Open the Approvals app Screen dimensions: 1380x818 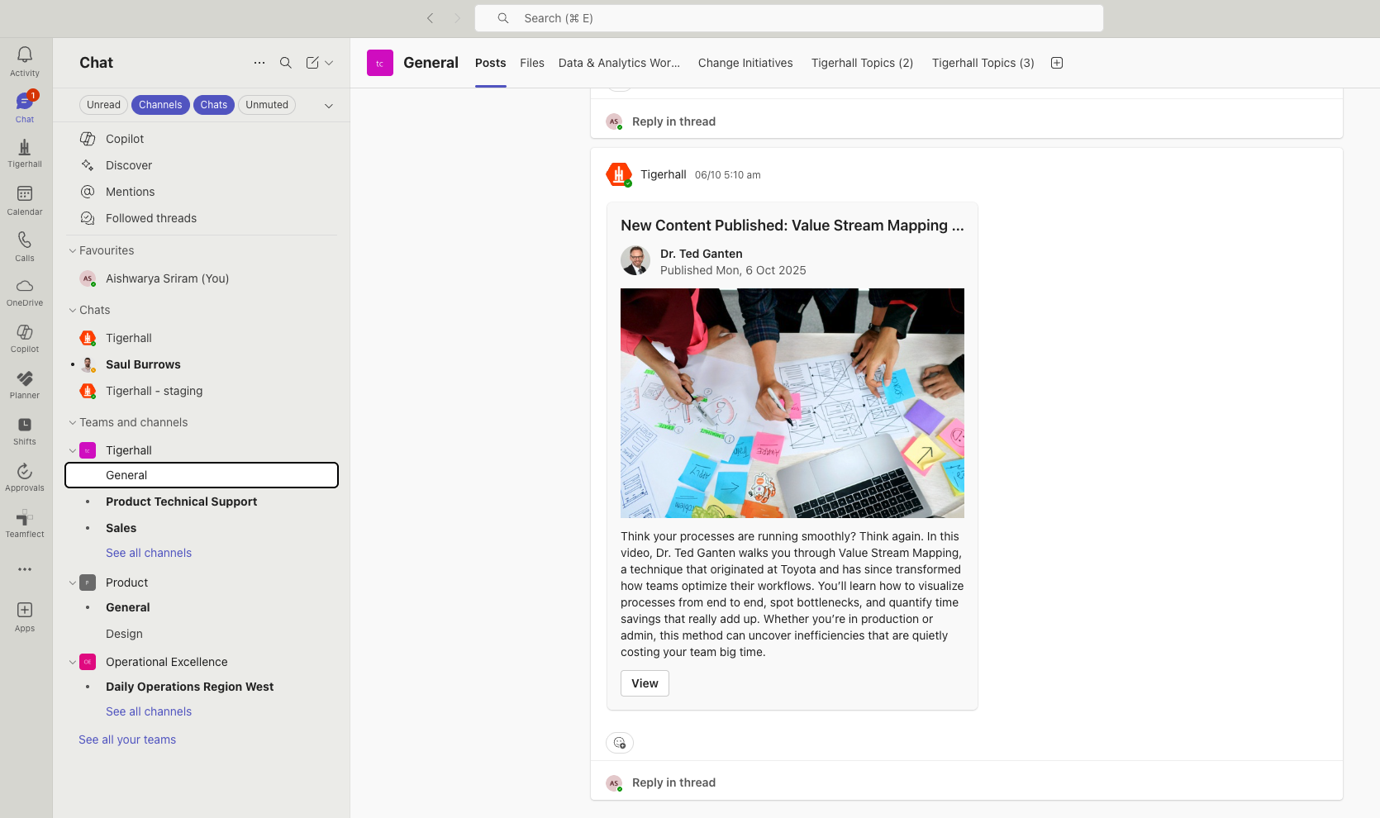pos(25,478)
